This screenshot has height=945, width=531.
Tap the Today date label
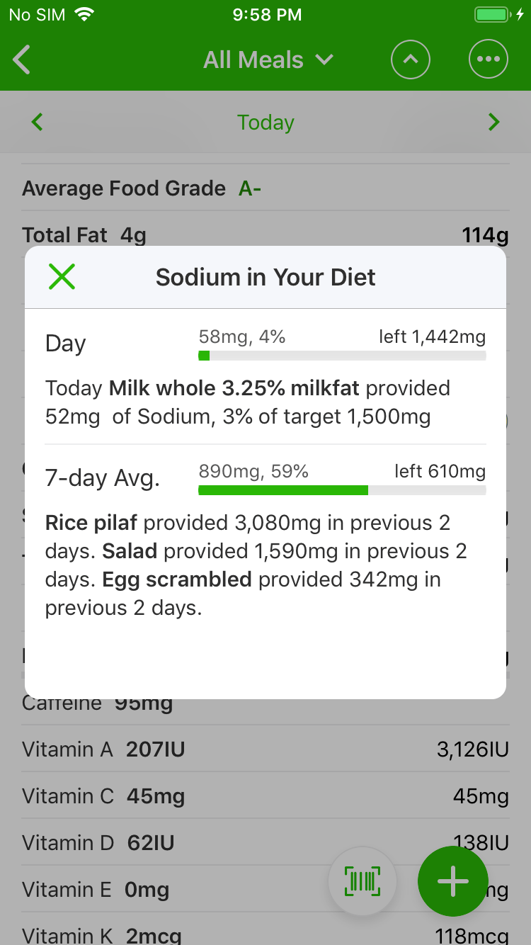pyautogui.click(x=265, y=123)
